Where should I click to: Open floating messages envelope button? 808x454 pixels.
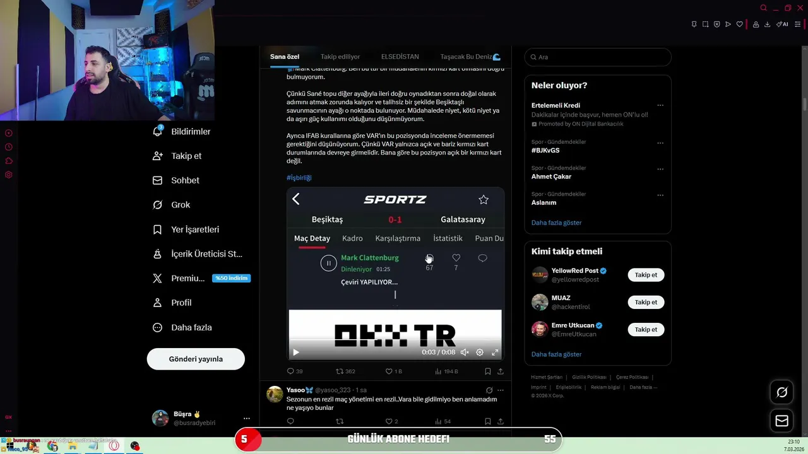tap(782, 421)
